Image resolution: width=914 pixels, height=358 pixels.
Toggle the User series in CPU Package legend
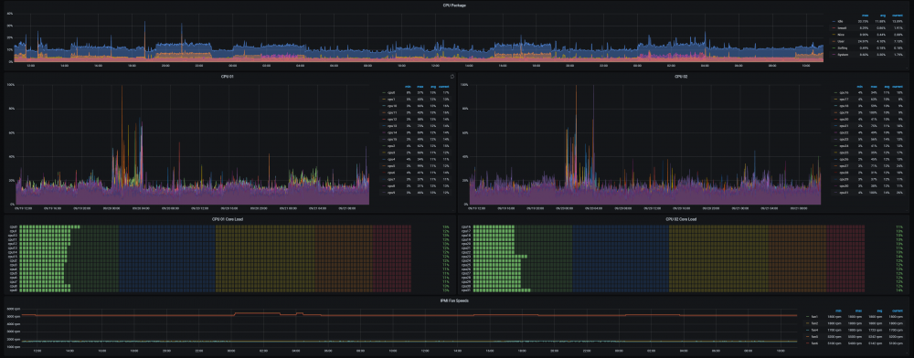click(842, 41)
